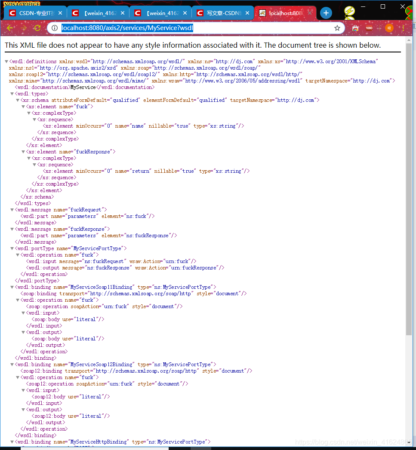Collapse xs:complexType inside element fuckResponse
Screen dimensions: 416x450
pos(29,158)
